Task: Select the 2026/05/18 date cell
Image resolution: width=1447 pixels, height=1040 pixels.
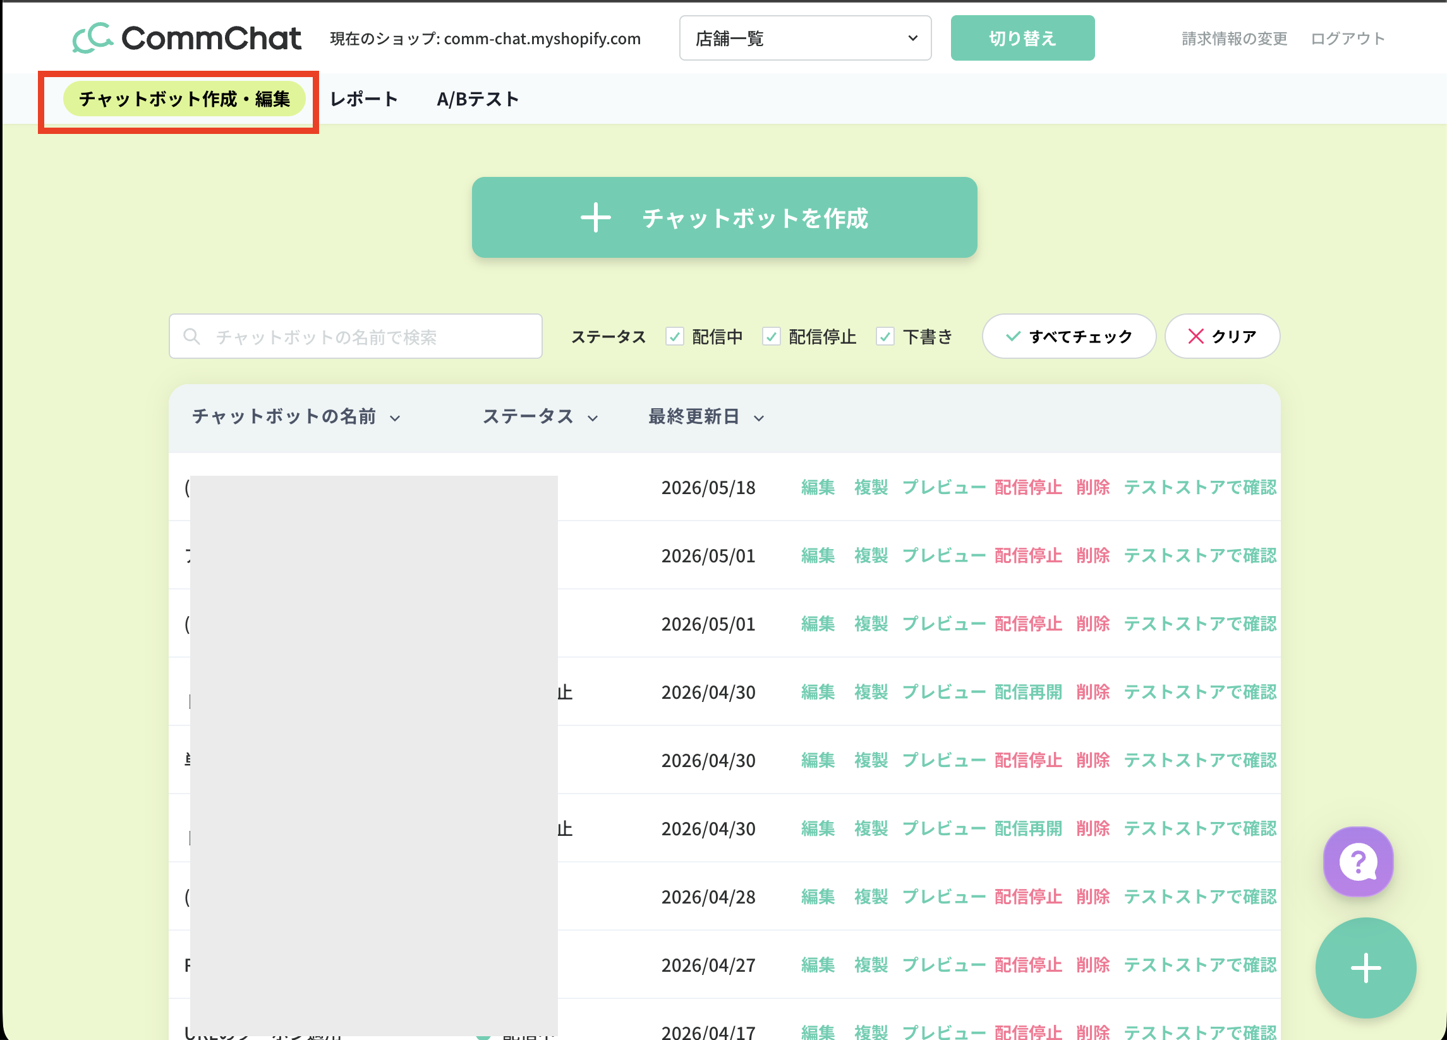Action: [x=708, y=487]
